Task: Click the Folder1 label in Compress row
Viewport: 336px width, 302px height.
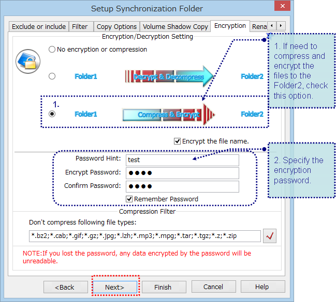Action: 86,114
